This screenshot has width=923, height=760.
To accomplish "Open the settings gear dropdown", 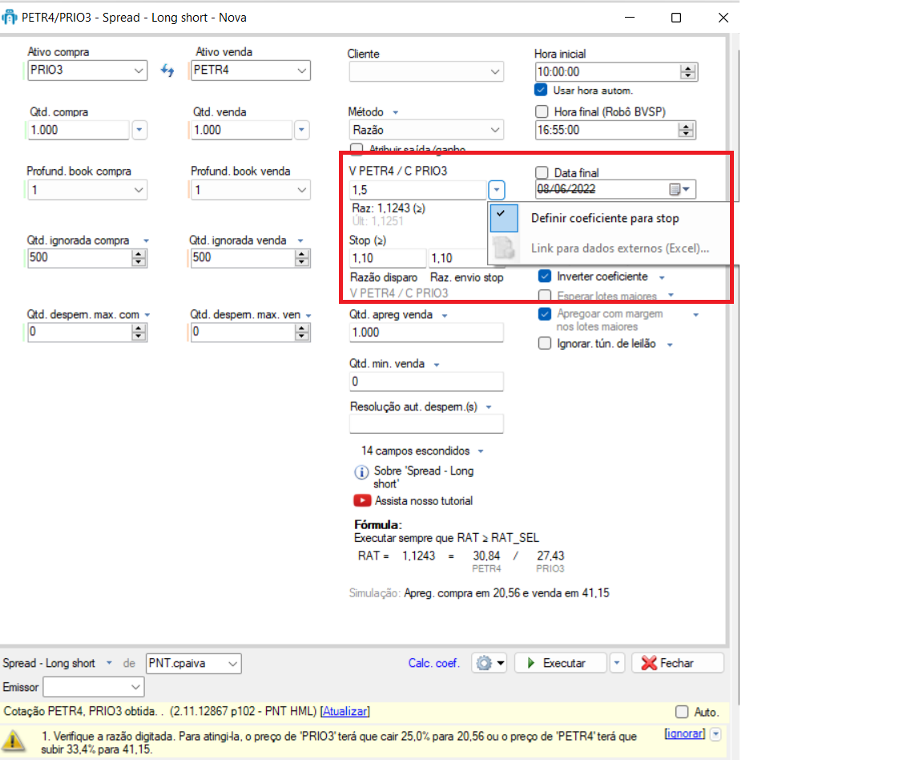I will click(x=490, y=663).
